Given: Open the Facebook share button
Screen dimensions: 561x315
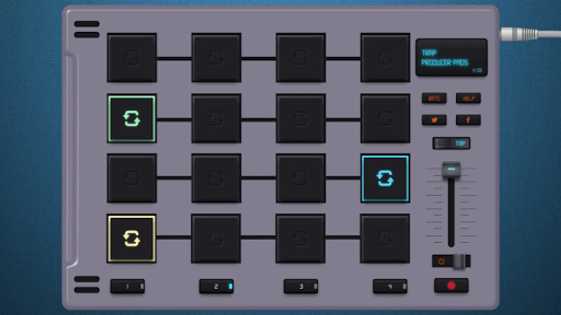Looking at the screenshot, I should pyautogui.click(x=468, y=120).
